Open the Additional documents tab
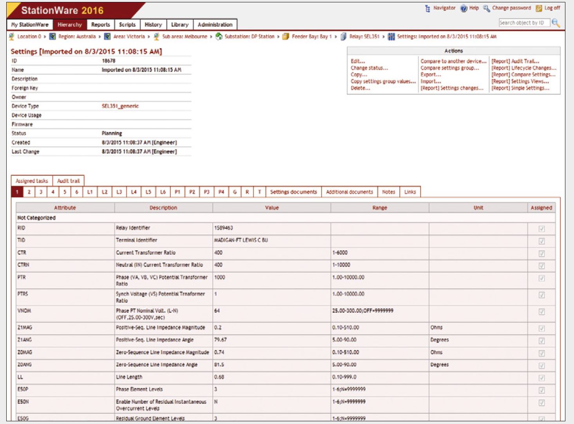574x424 pixels. [x=350, y=192]
